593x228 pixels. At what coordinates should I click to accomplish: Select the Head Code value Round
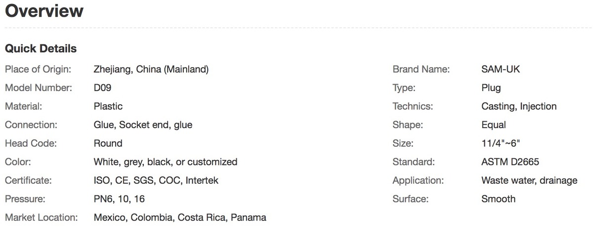pos(108,143)
